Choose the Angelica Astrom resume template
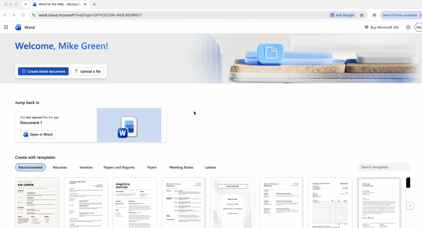The height and width of the screenshot is (228, 422). (x=135, y=203)
